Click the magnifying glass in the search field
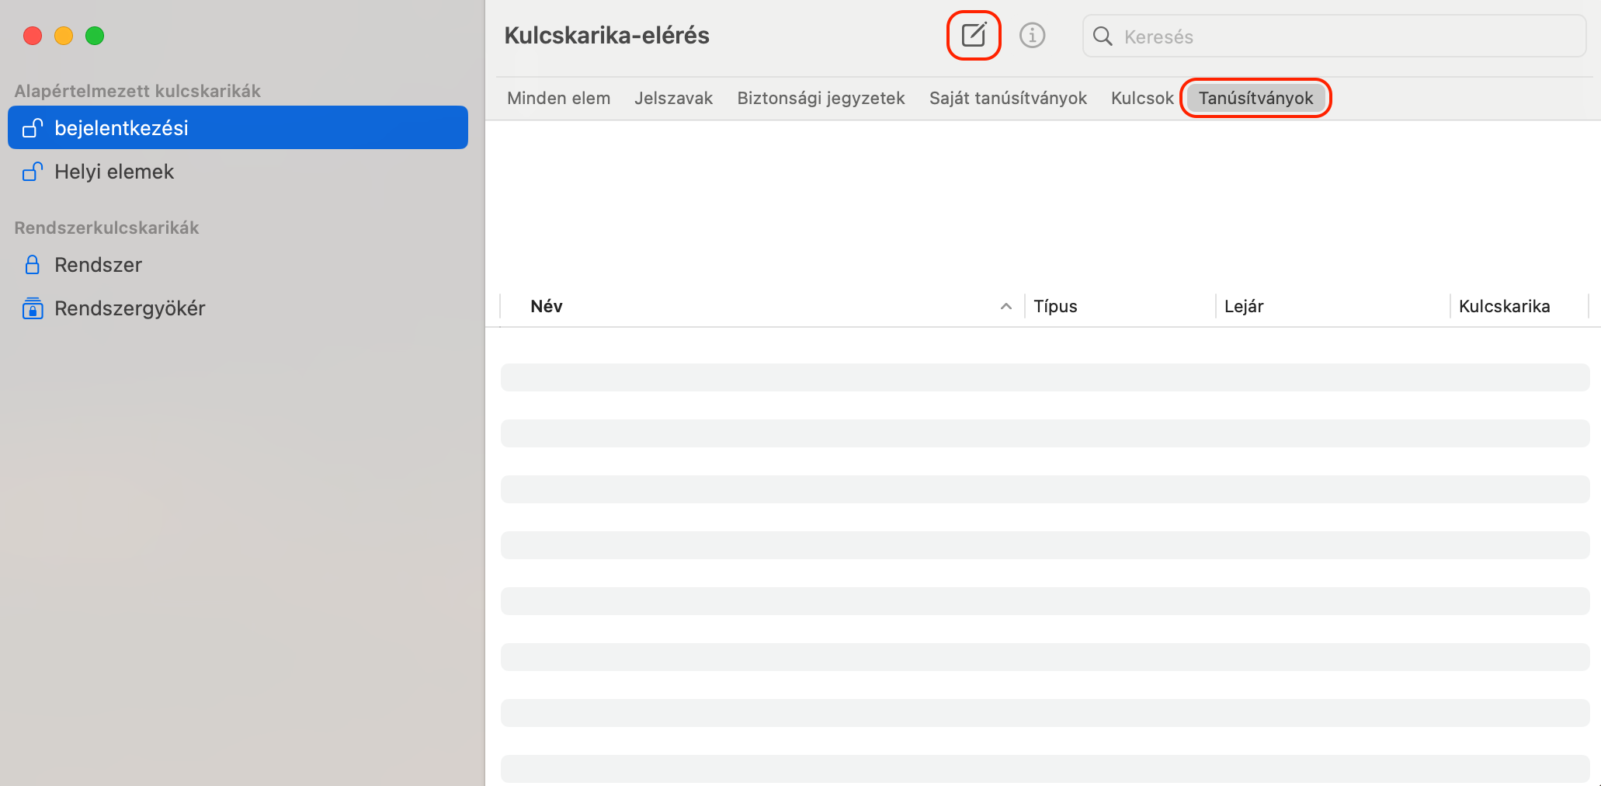The height and width of the screenshot is (786, 1601). coord(1103,36)
